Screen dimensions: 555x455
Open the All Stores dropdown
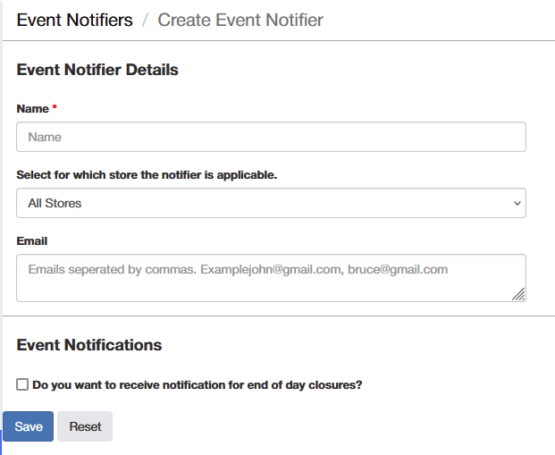pos(271,203)
